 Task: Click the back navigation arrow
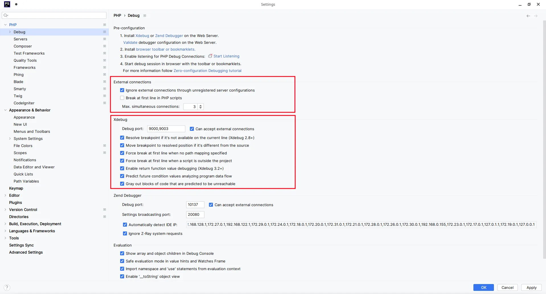click(x=528, y=16)
